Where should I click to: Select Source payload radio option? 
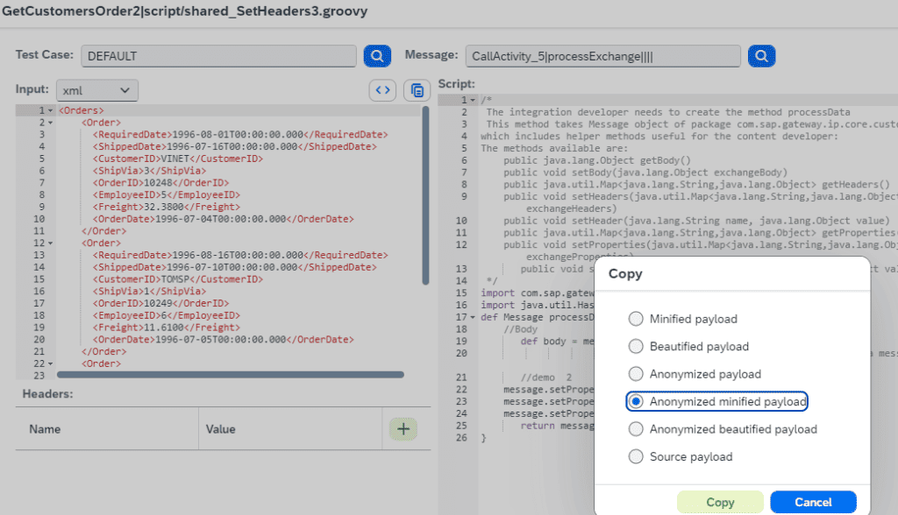tap(636, 456)
